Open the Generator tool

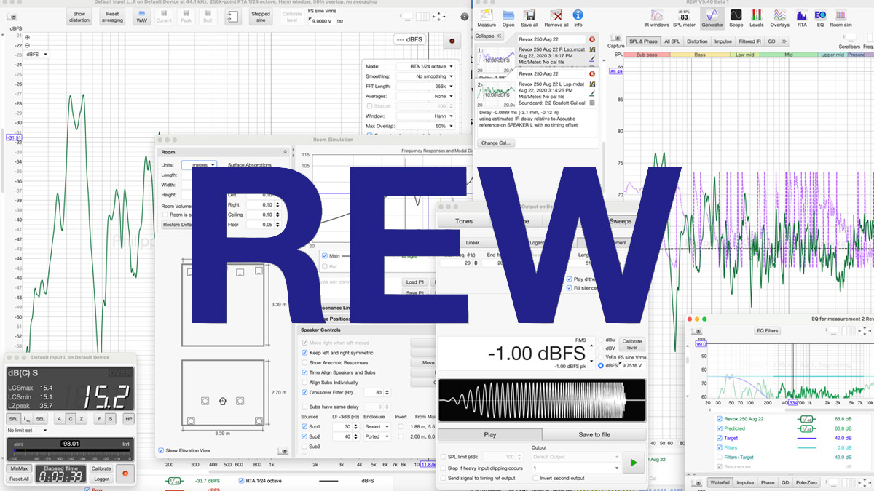pos(712,15)
